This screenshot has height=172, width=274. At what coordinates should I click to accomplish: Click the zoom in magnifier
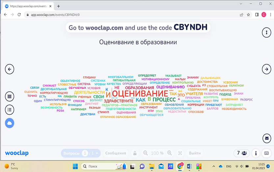click(x=170, y=153)
